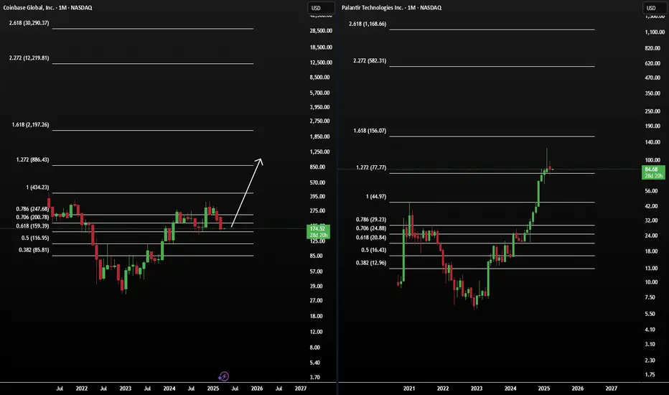Viewport: 669px width, 395px height.
Task: Click 5,700.00 on the Coinbase price scale
Action: (x=320, y=93)
